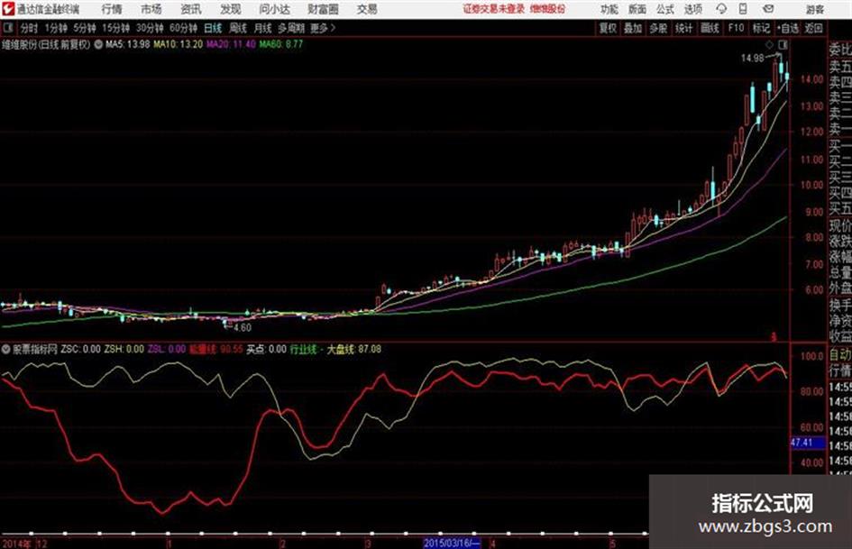The width and height of the screenshot is (852, 549).
Task: Open the 交易 menu
Action: pyautogui.click(x=367, y=9)
